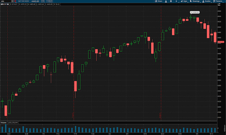Image resolution: width=226 pixels, height=135 pixels.
Task: Click the current price 4443.05 axis label
Action: [221, 42]
